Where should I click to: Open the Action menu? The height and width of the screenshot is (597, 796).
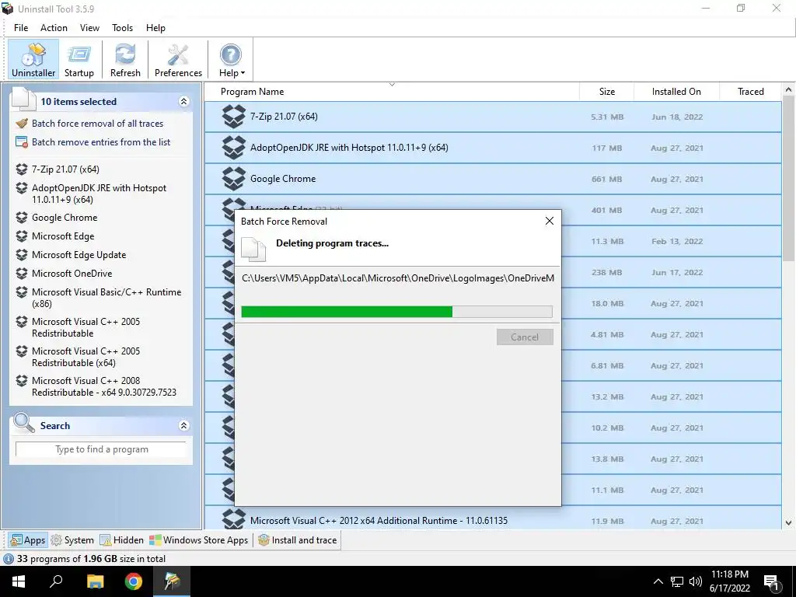54,28
